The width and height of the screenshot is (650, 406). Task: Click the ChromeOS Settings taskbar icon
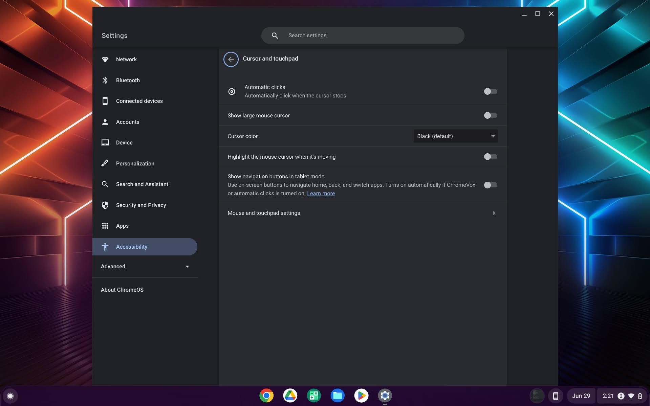[x=384, y=395]
